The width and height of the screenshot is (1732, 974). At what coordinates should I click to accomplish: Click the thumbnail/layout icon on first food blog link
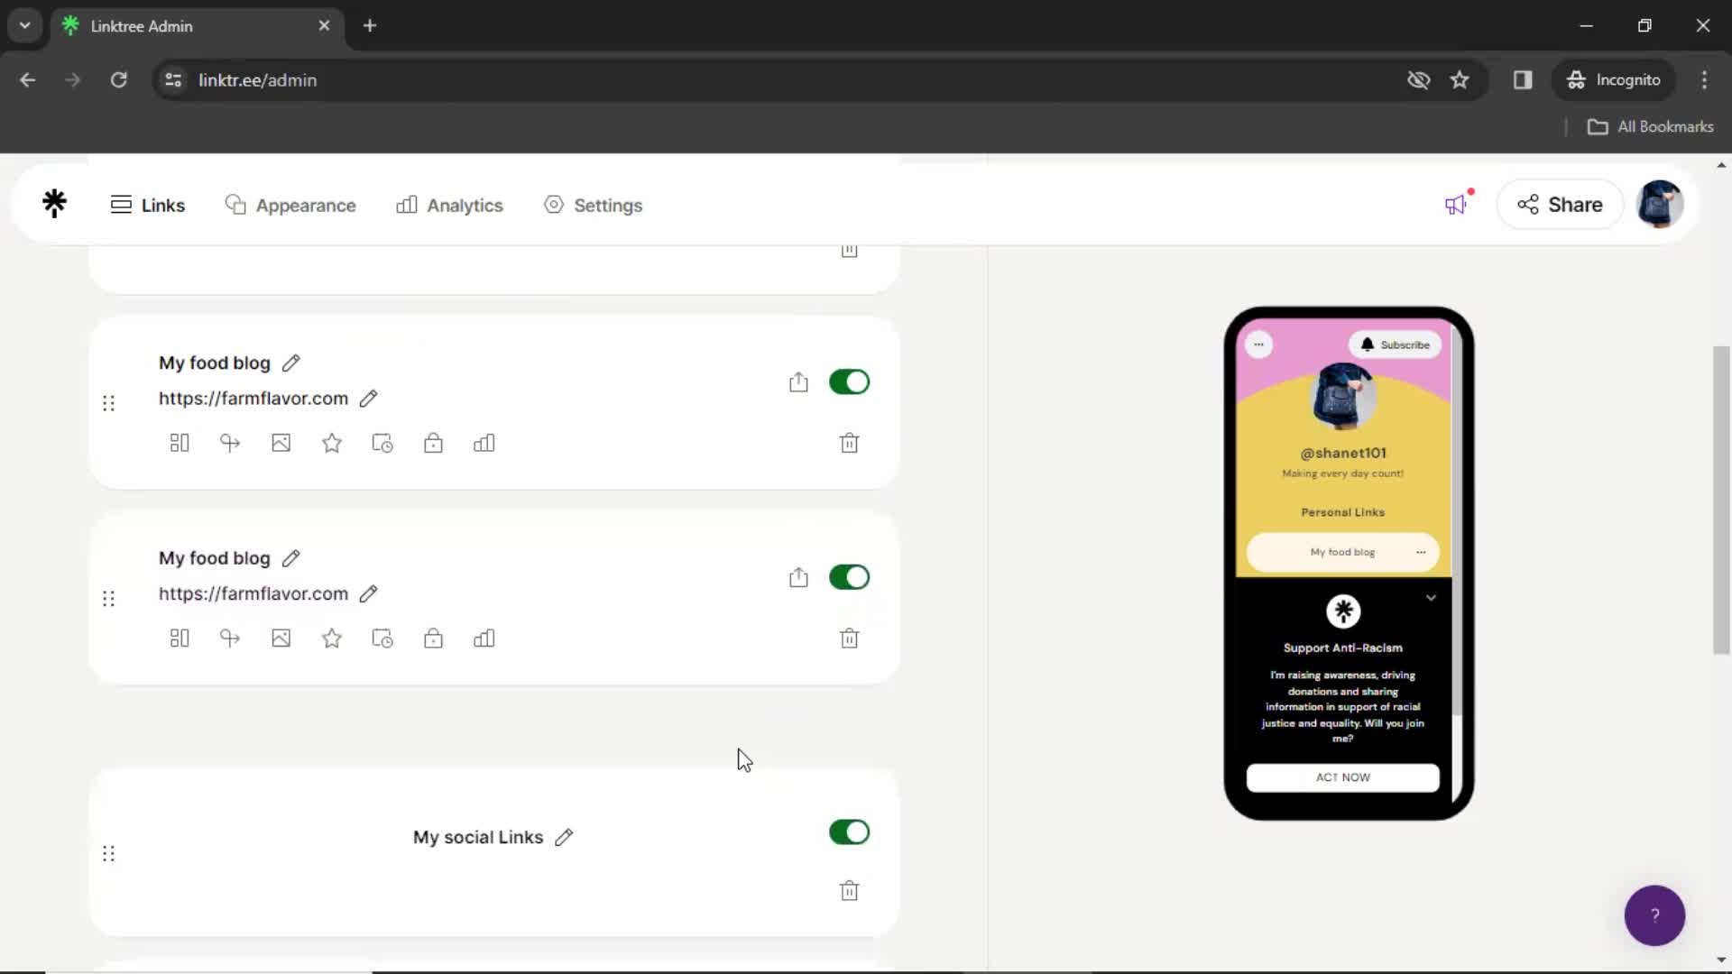click(x=179, y=444)
